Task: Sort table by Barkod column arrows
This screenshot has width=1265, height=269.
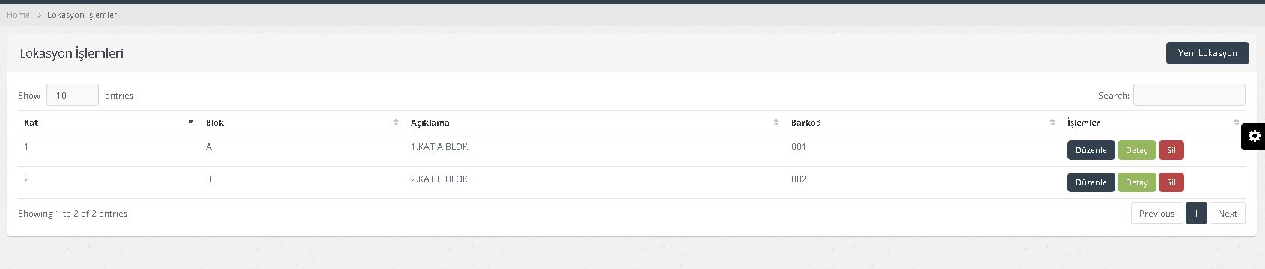Action: click(1053, 122)
